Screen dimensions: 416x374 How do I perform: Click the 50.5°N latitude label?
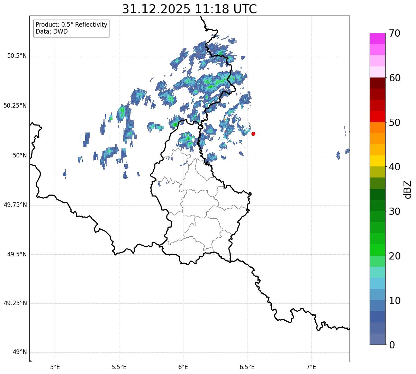click(x=17, y=56)
